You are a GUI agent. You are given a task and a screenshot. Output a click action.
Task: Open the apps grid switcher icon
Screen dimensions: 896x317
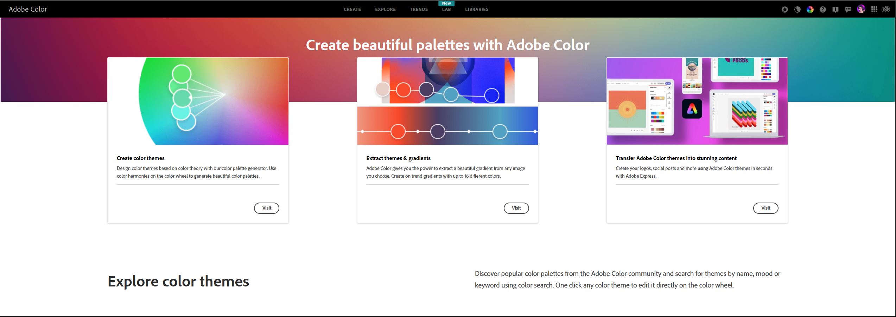pos(874,9)
